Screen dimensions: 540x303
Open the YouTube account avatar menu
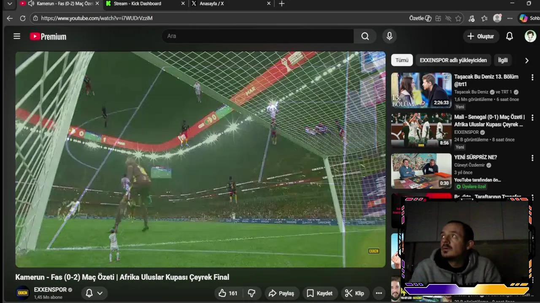(530, 36)
